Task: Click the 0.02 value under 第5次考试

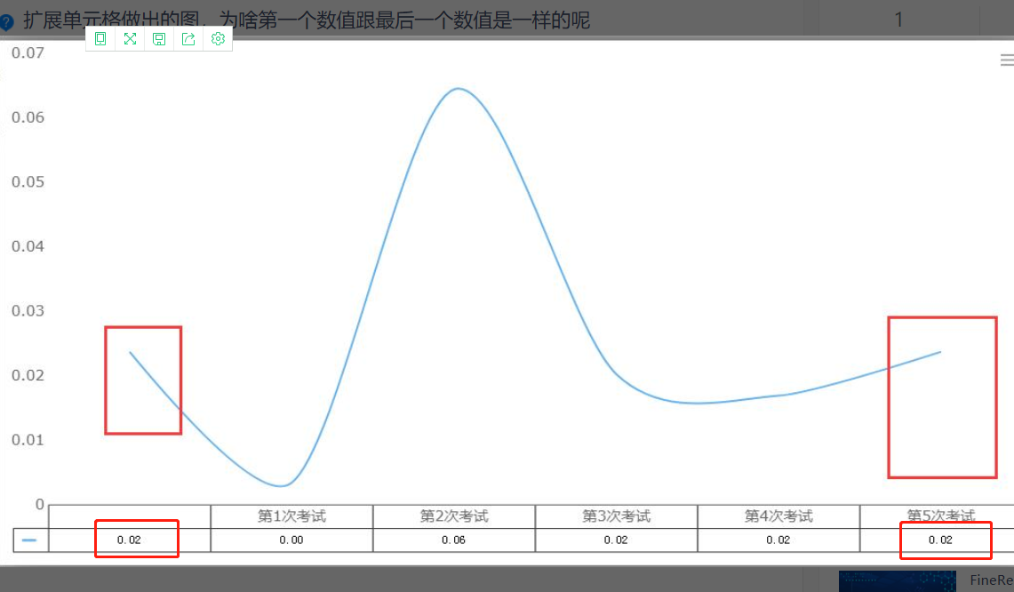Action: (x=941, y=540)
